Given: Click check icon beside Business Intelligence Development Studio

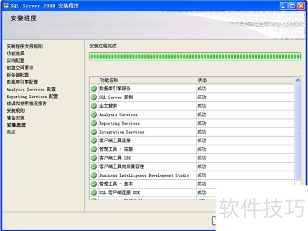Looking at the screenshot, I should click(x=94, y=175).
